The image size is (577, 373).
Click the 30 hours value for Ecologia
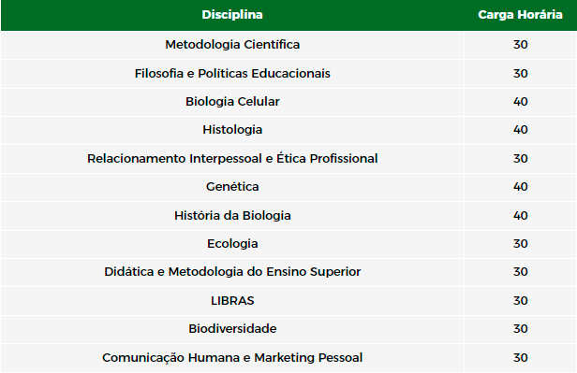point(521,244)
